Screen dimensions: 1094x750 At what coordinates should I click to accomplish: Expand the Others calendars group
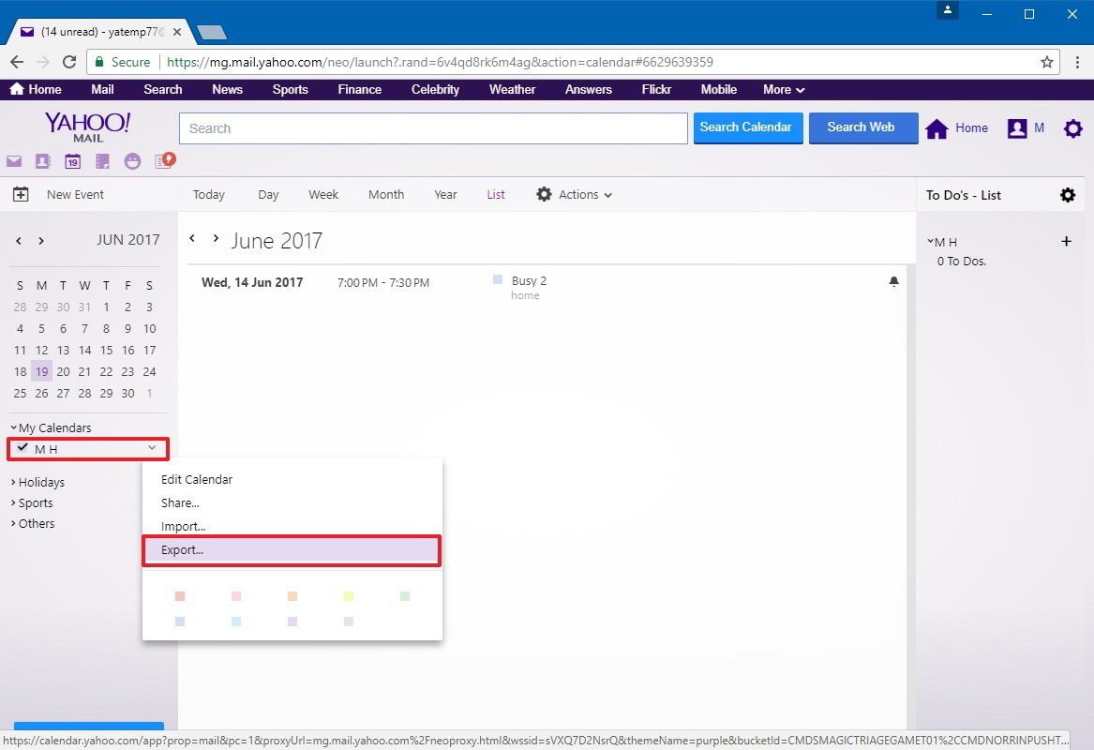click(13, 523)
